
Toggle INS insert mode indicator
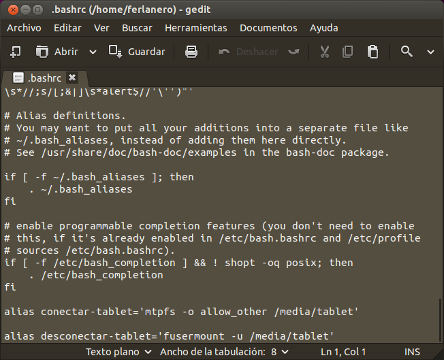point(412,352)
